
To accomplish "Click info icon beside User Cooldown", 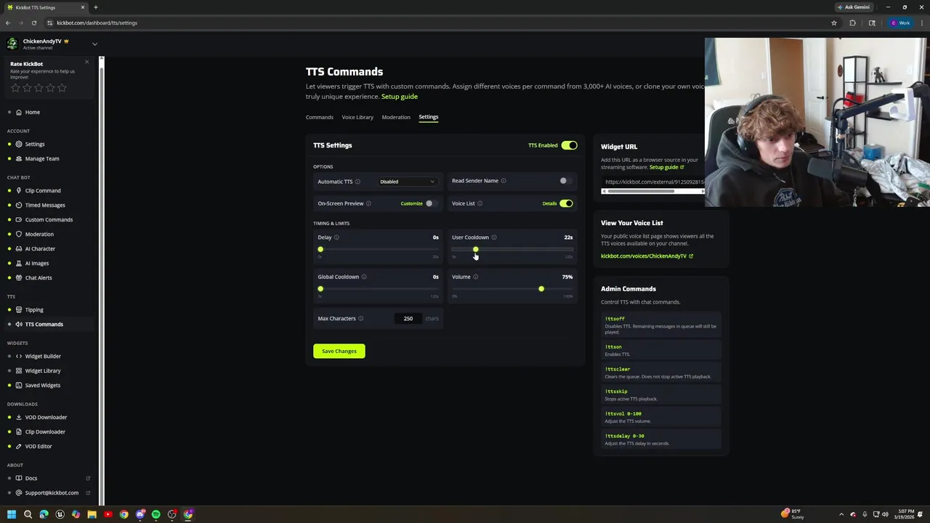I will (494, 238).
